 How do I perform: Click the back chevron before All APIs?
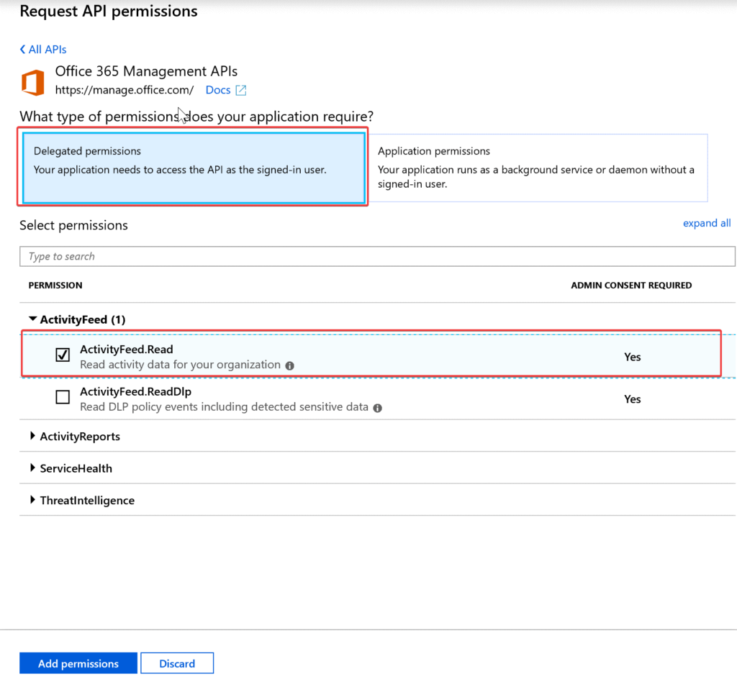[x=22, y=49]
